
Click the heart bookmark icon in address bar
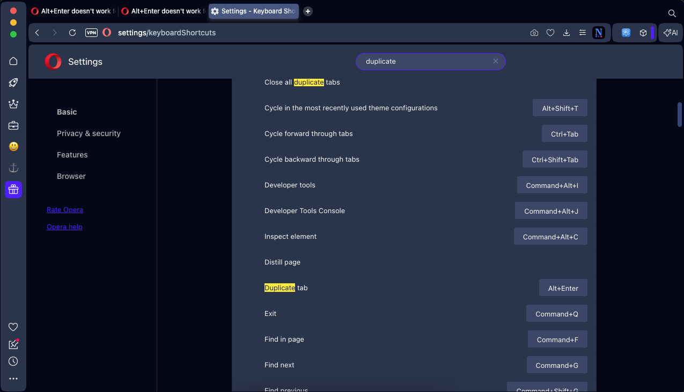(550, 33)
